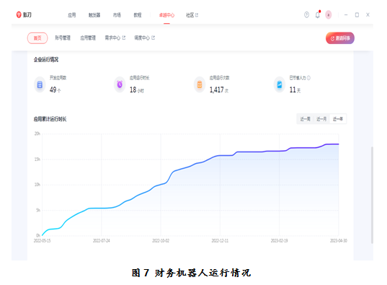Viewport: 387px width, 285px height.
Task: Go to 账号管理 tab
Action: pyautogui.click(x=63, y=38)
